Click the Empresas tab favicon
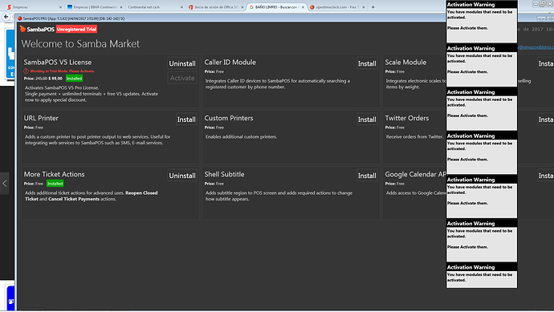554x312 pixels. [x=9, y=7]
